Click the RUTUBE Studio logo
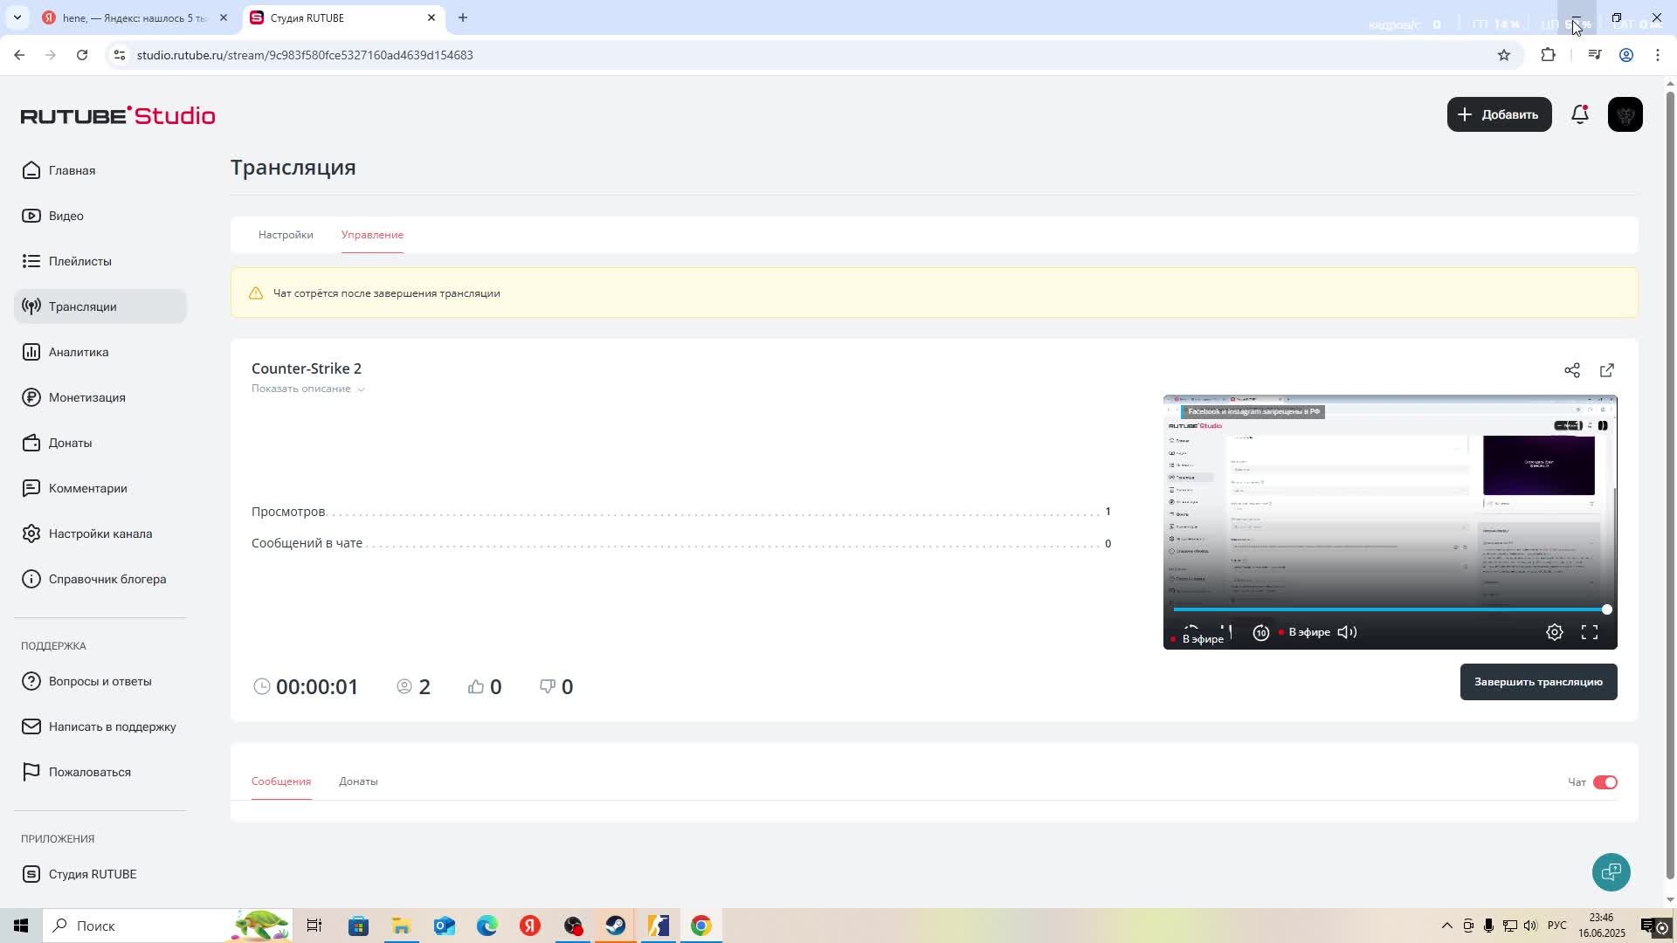The image size is (1677, 943). tap(118, 115)
